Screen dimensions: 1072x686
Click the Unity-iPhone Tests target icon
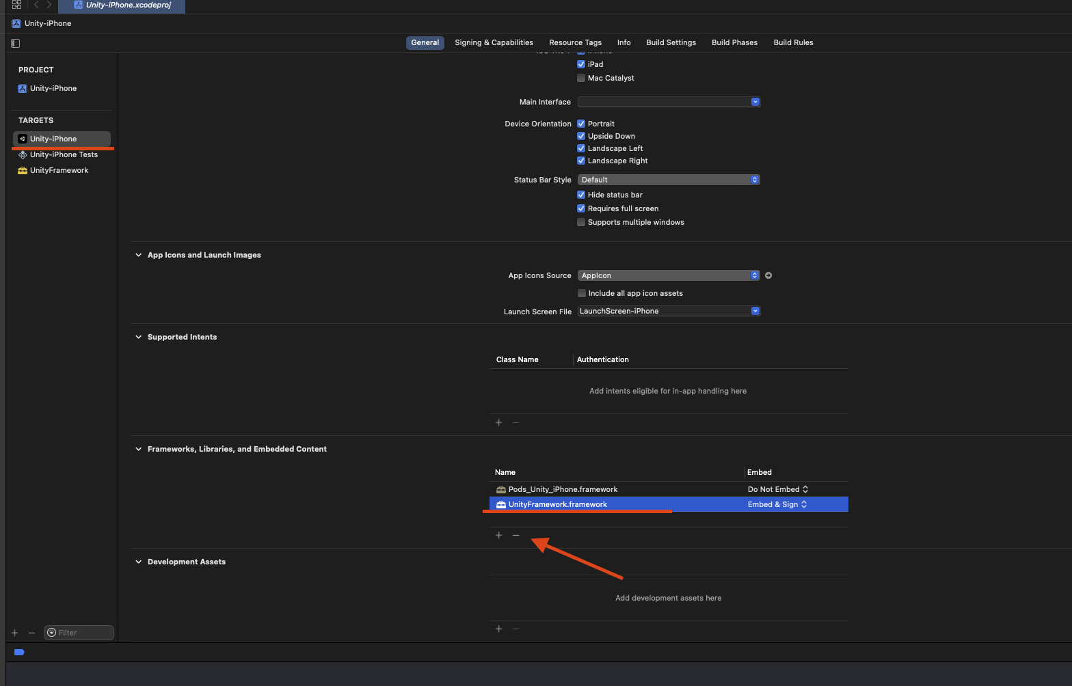pos(23,154)
